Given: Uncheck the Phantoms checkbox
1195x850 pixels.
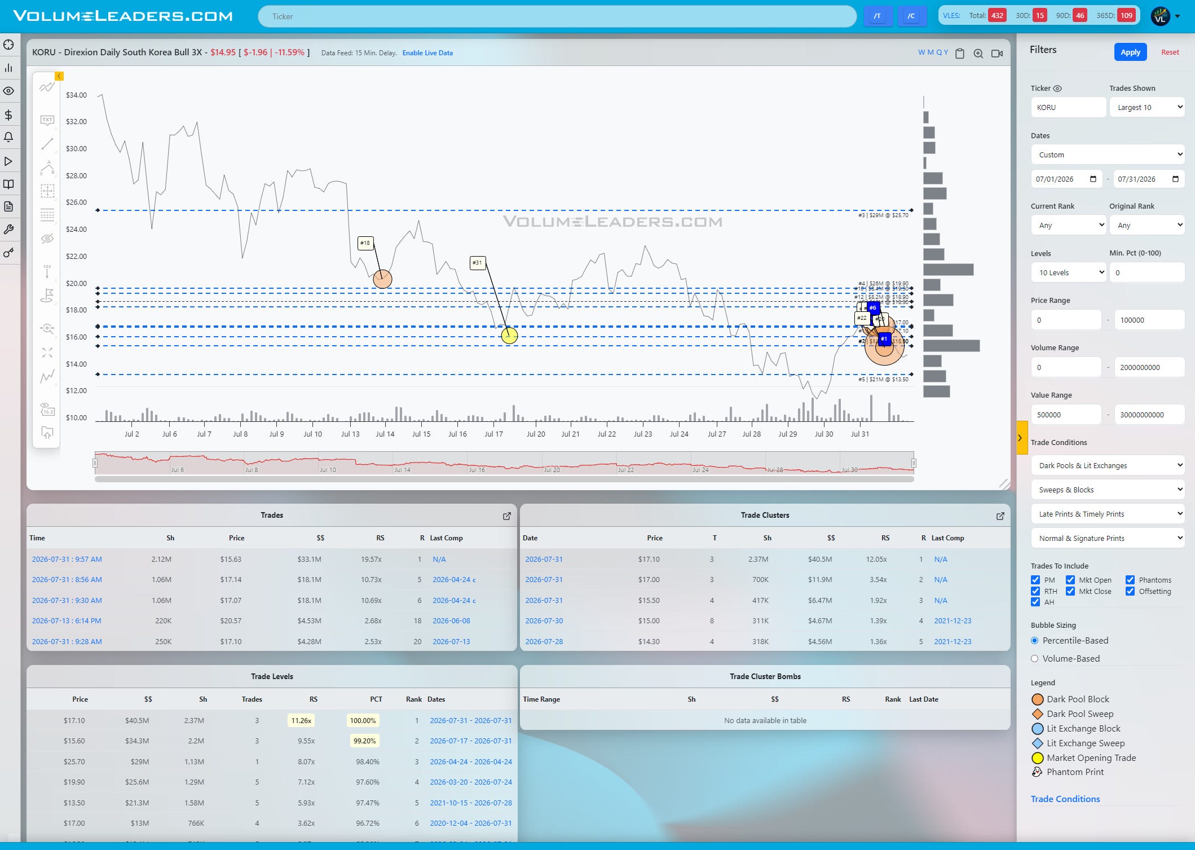Looking at the screenshot, I should pos(1130,580).
